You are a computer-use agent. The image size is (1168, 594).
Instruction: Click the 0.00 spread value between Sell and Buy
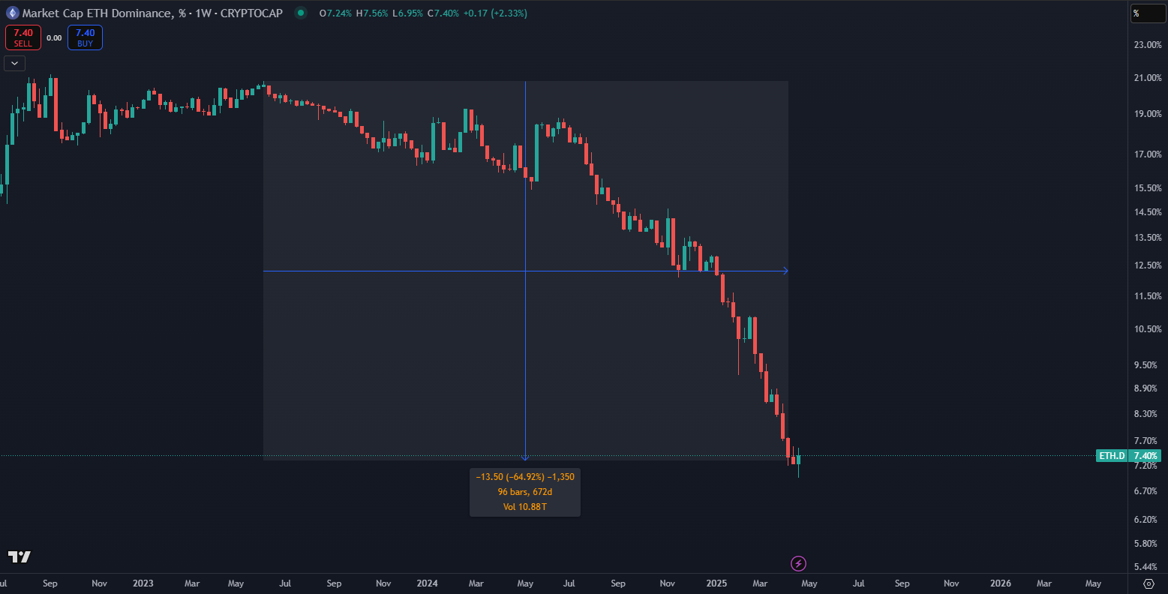click(x=54, y=37)
